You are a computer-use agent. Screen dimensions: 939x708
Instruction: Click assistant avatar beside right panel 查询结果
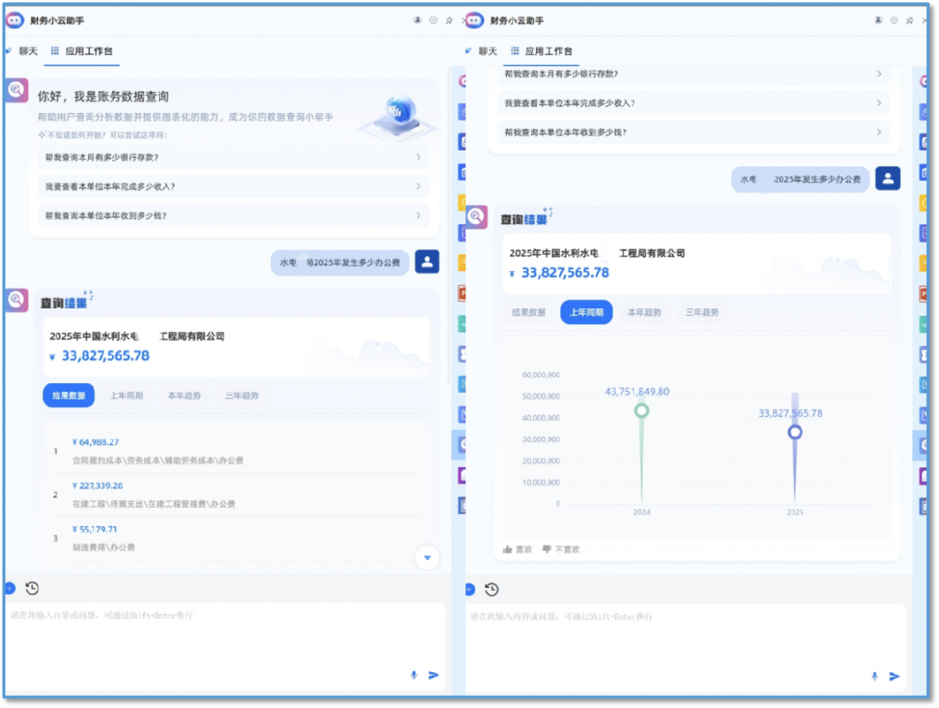coord(476,216)
